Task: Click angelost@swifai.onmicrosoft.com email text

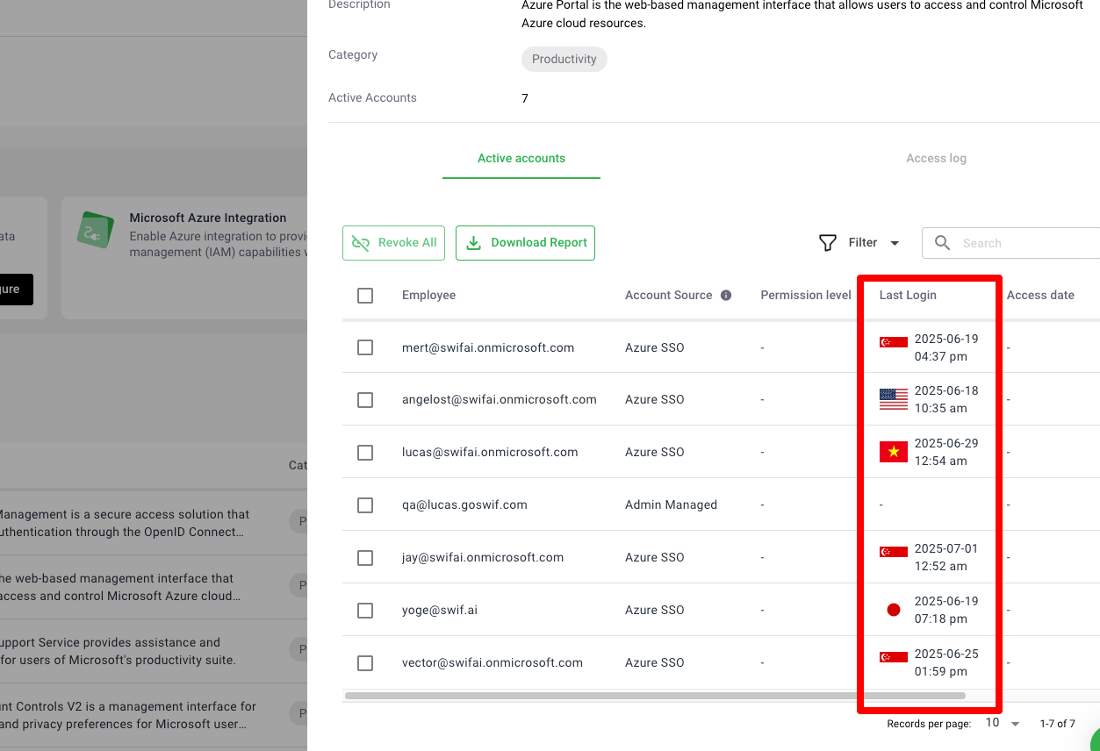Action: (500, 400)
